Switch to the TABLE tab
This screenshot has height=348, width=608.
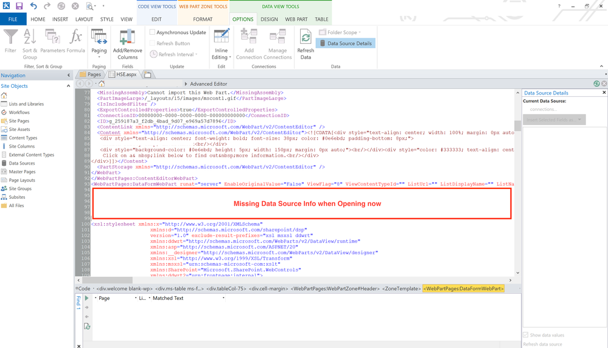321,19
